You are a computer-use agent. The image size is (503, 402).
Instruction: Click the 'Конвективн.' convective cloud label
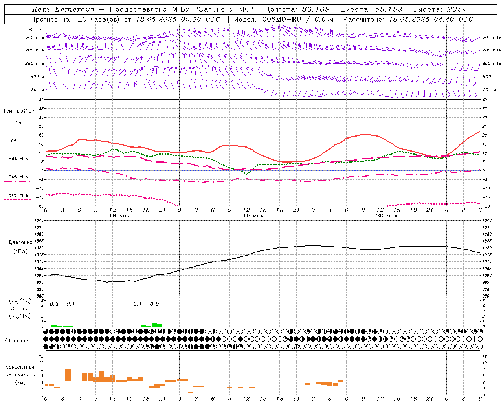[20, 367]
